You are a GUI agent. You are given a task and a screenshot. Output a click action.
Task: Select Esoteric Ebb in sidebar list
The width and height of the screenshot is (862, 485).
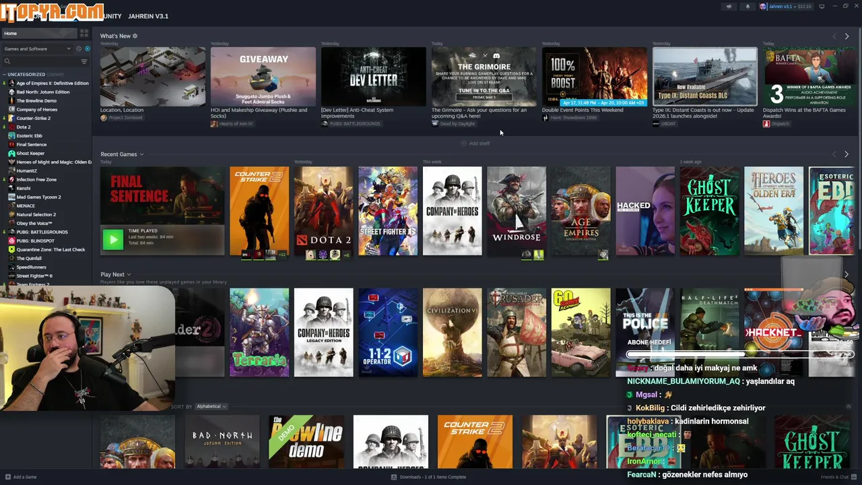pyautogui.click(x=29, y=136)
